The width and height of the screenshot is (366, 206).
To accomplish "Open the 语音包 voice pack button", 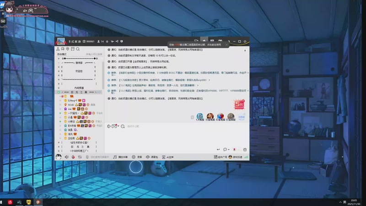I will (x=152, y=157).
